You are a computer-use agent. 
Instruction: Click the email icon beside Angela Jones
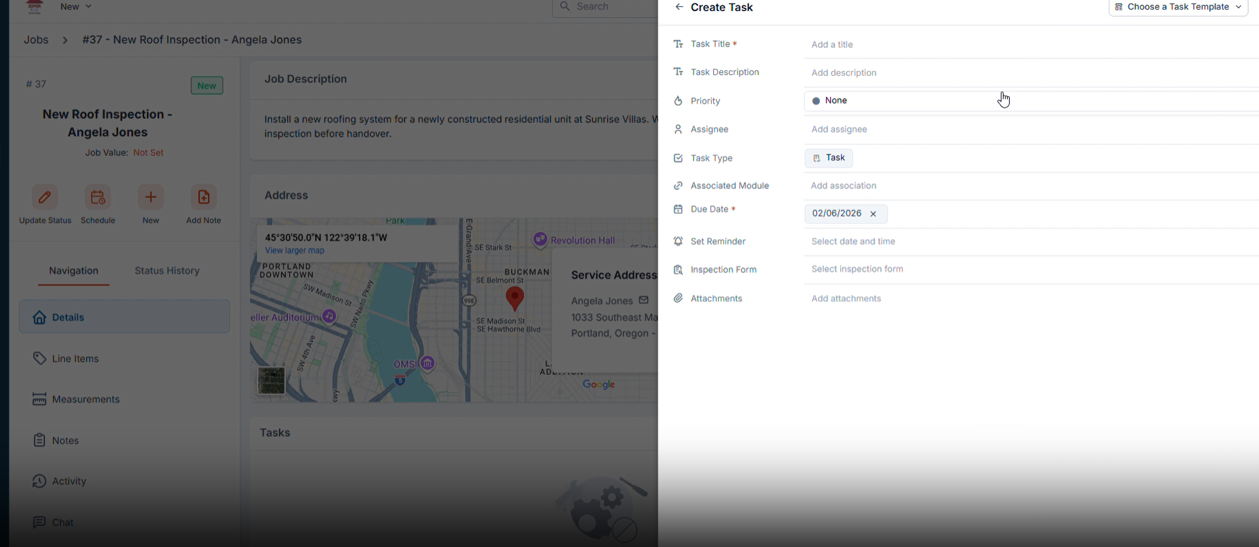click(x=644, y=300)
